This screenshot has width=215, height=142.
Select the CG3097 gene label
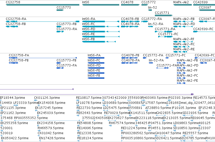pyautogui.click(x=205, y=7)
